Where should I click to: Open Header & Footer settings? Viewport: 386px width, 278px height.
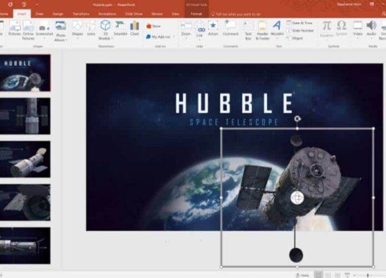click(x=263, y=30)
